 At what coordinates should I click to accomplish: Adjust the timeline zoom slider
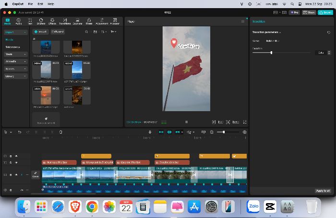pyautogui.click(x=224, y=132)
